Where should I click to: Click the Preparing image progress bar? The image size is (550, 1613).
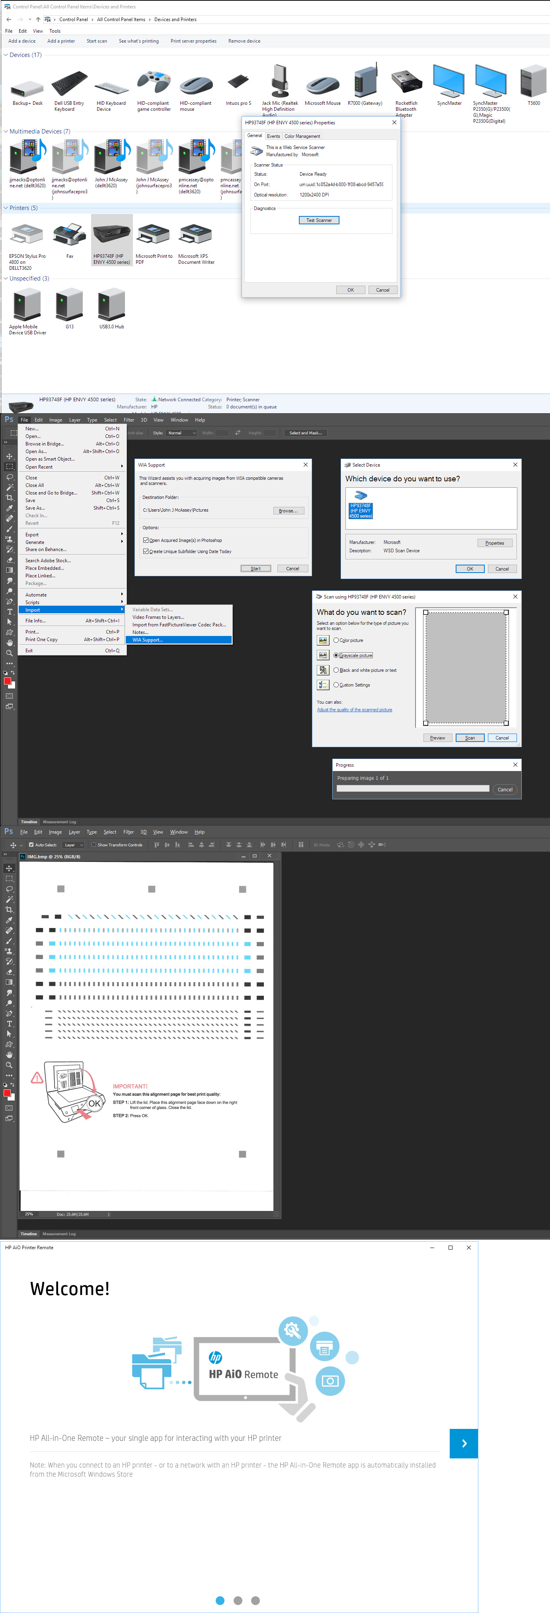(413, 789)
